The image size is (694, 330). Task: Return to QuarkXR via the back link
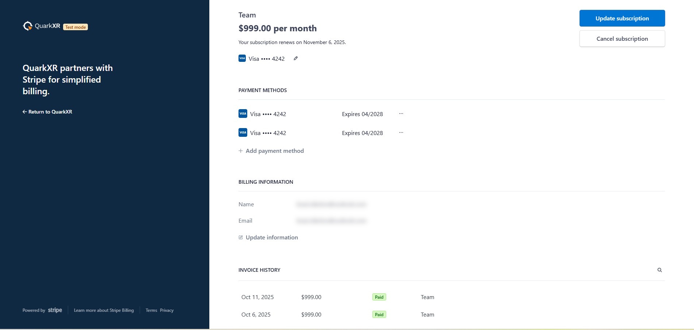[x=47, y=112]
